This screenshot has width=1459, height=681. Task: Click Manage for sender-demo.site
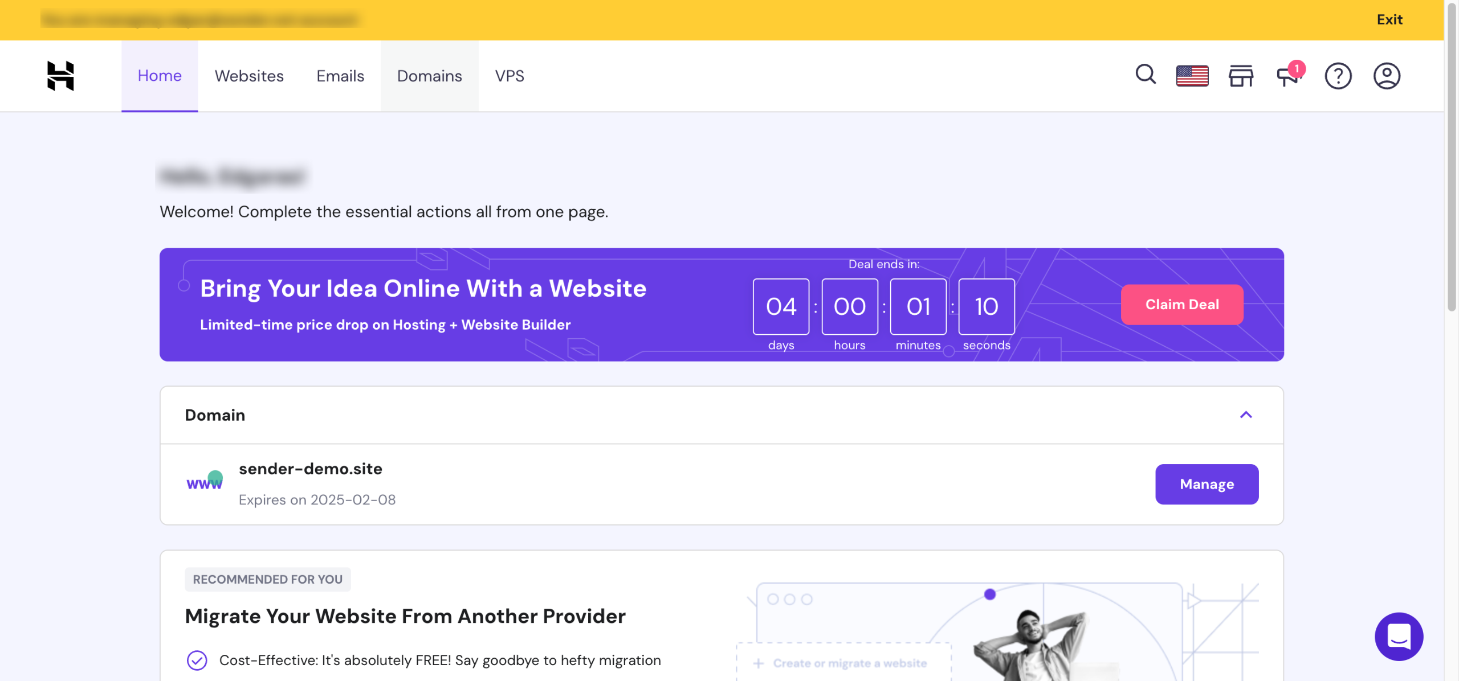1207,484
